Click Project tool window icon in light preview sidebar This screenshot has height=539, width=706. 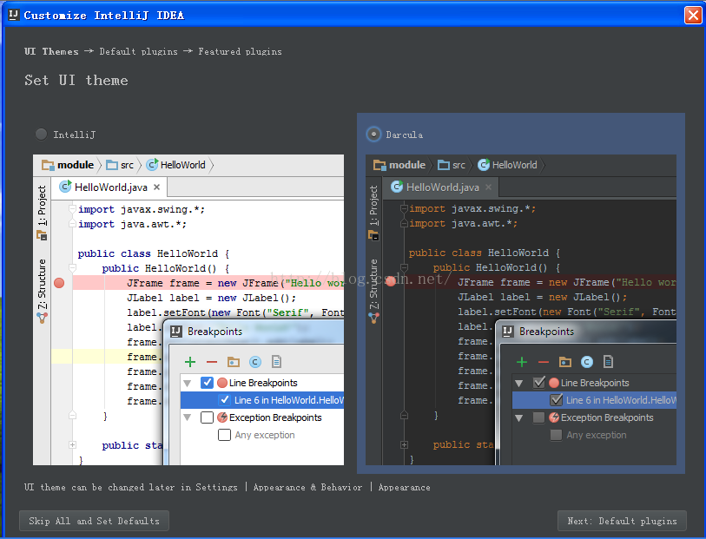42,235
